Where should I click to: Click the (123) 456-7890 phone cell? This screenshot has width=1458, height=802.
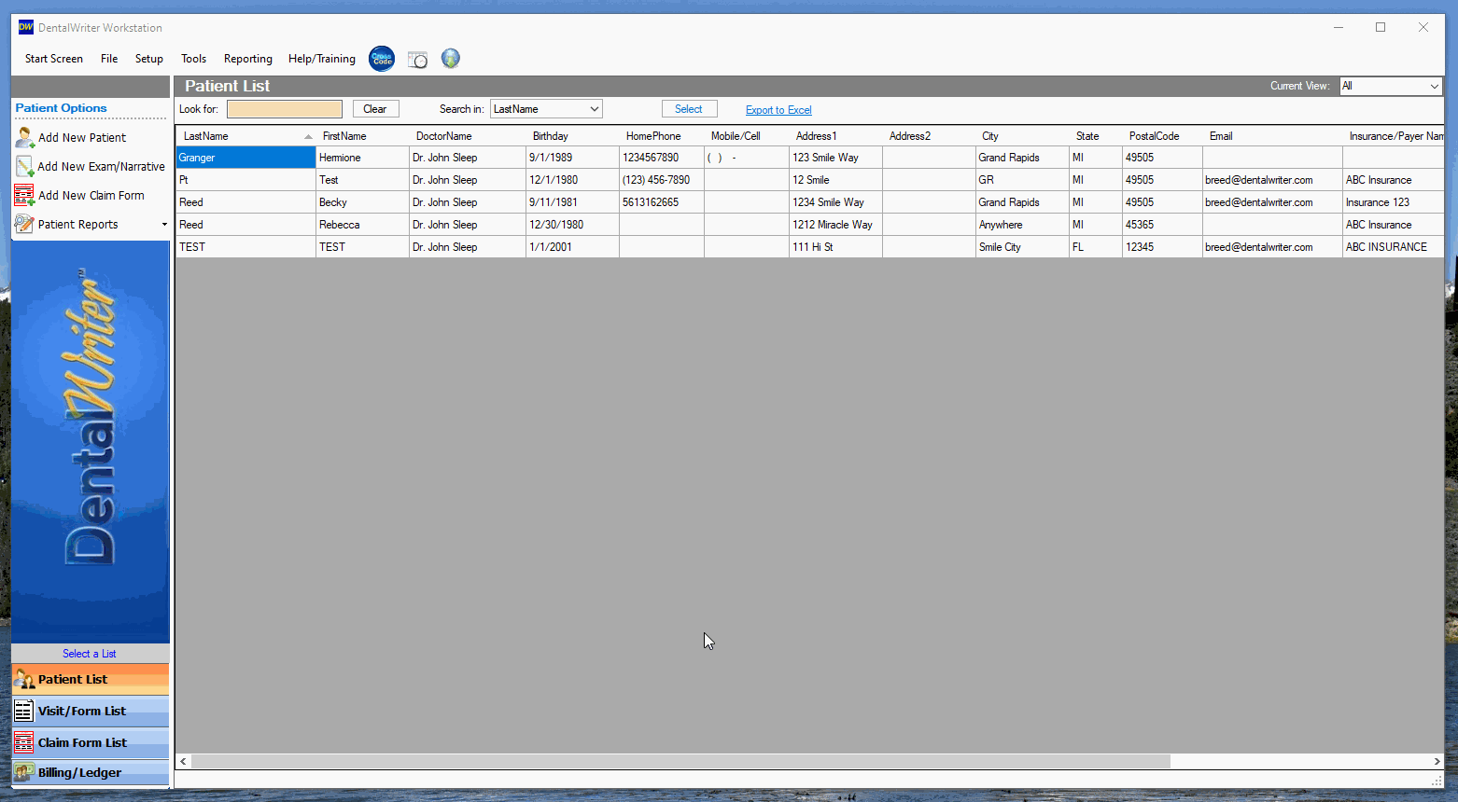click(x=662, y=180)
